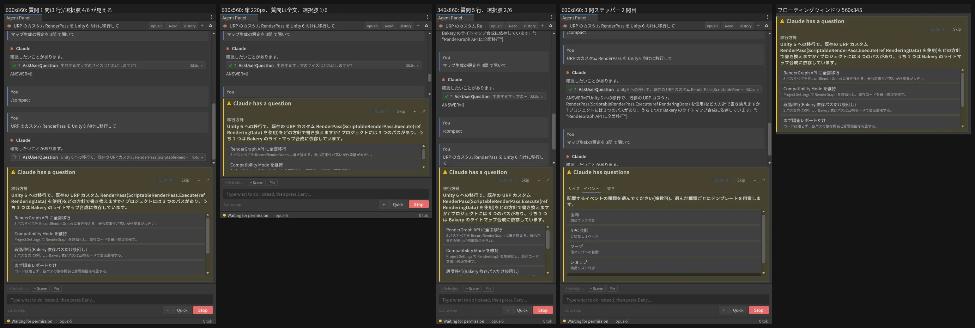Toggle NPC 会話 event option in stepper panel
Image resolution: width=975 pixels, height=328 pixels.
point(664,233)
